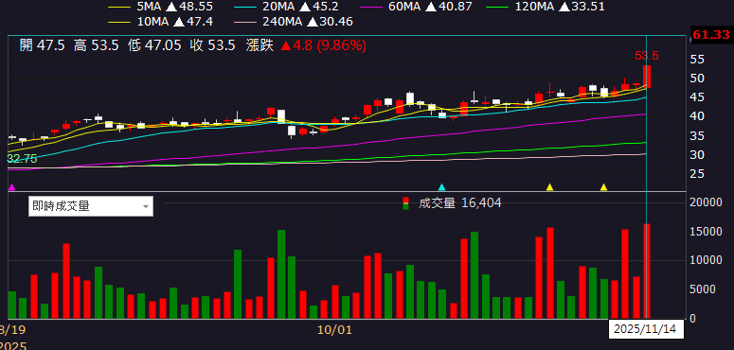Click the 240MA 30.46 legend entry
The height and width of the screenshot is (350, 734).
(294, 22)
